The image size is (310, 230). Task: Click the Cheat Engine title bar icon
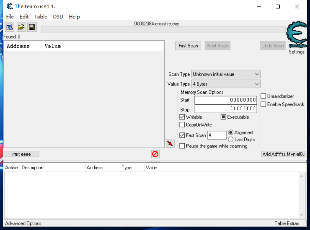10,6
